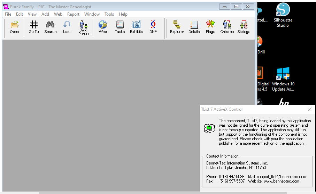The width and height of the screenshot is (316, 194).
Task: Click the fax number (516) 997-5597
Action: click(x=232, y=181)
